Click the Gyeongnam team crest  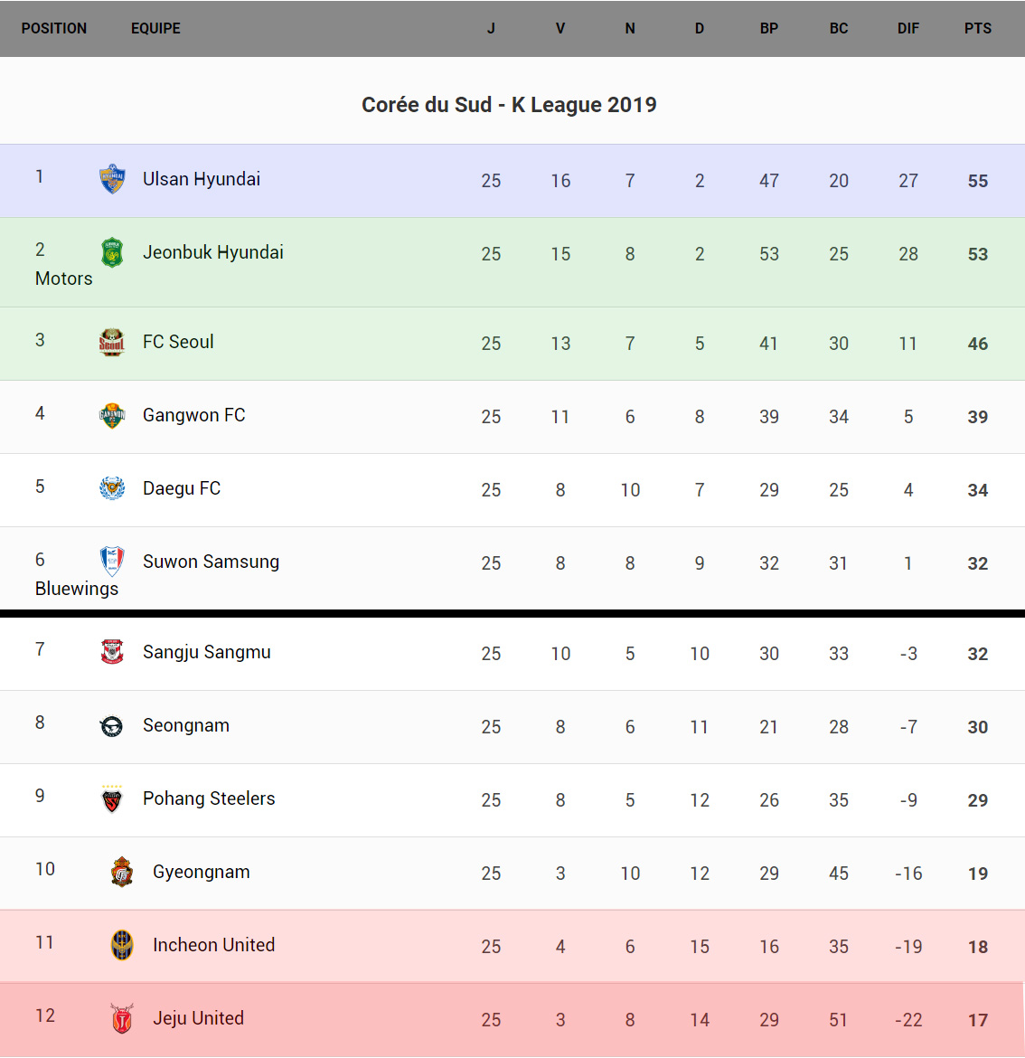[x=122, y=872]
